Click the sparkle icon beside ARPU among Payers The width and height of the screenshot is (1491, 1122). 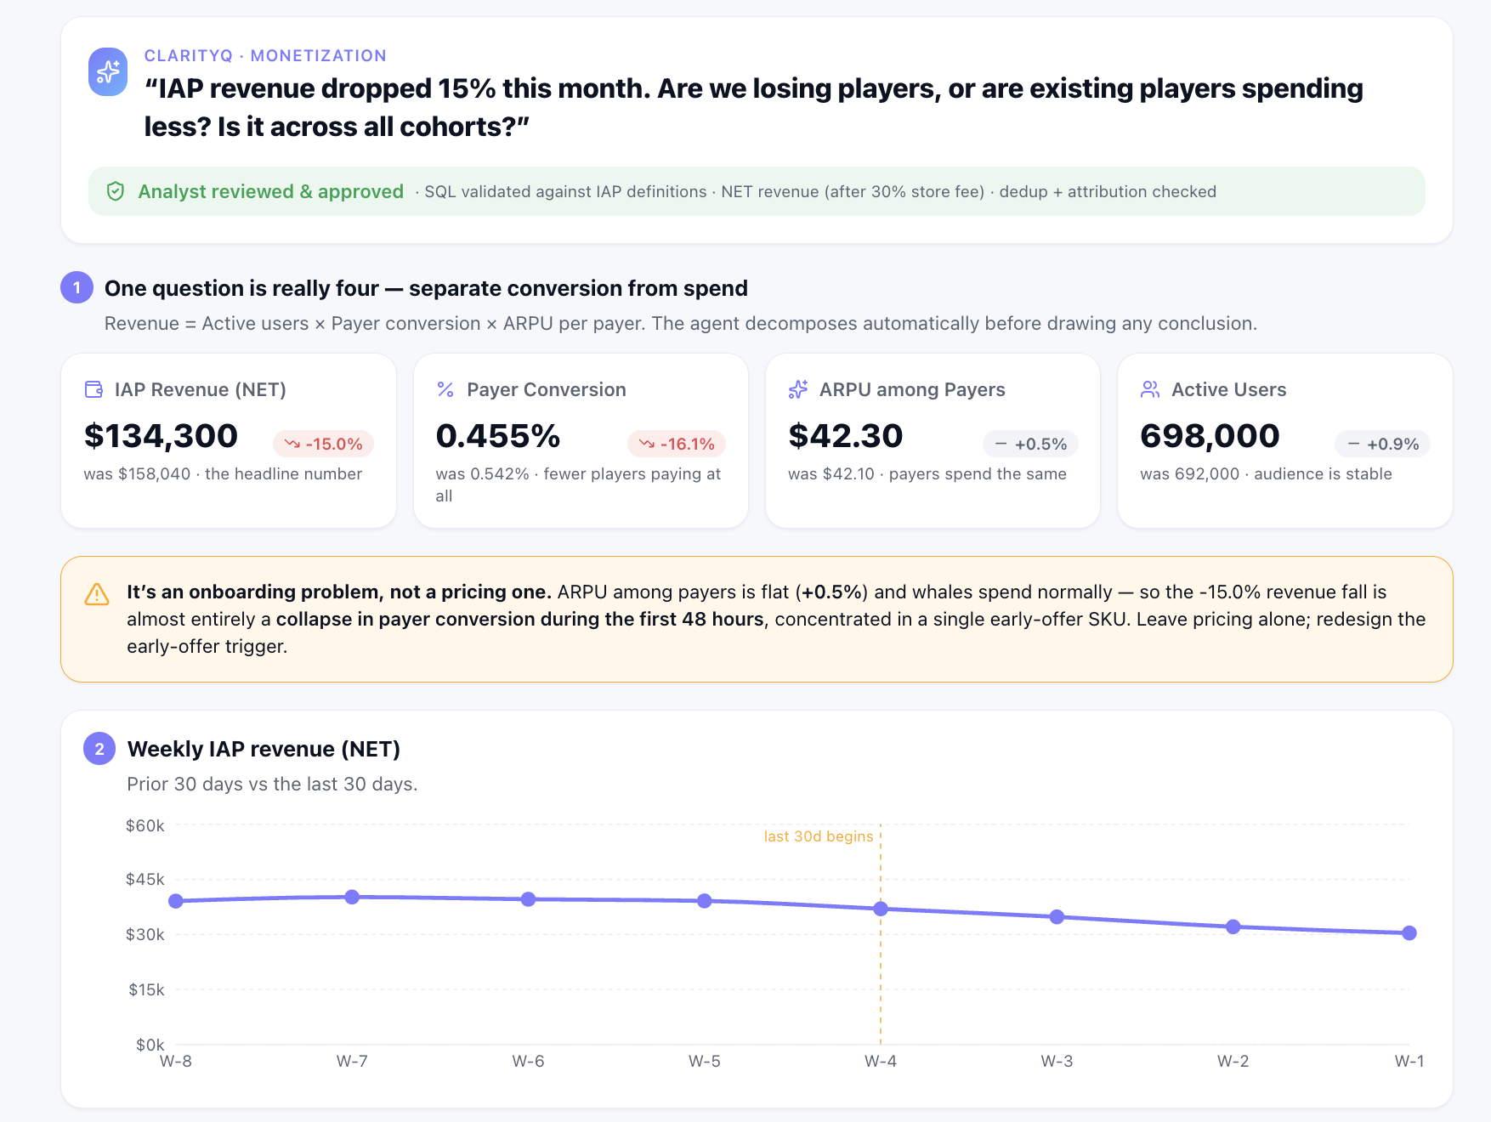798,389
